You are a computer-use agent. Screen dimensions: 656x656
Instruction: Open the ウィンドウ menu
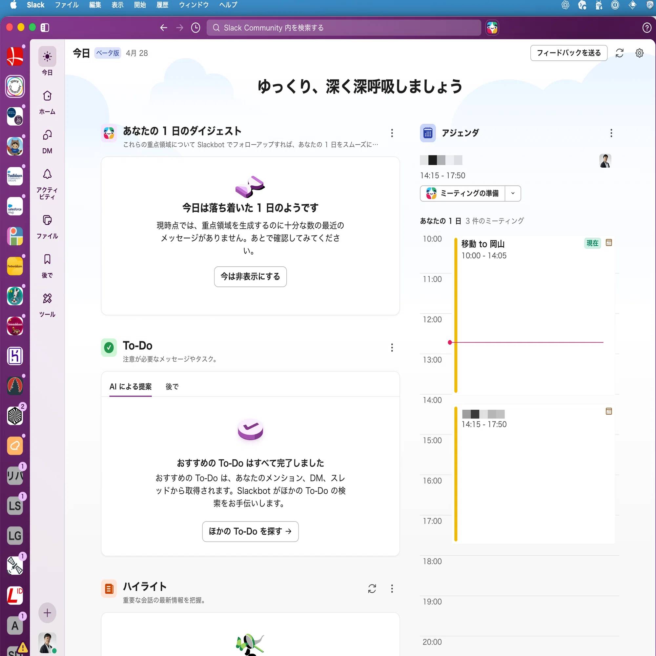pyautogui.click(x=194, y=5)
